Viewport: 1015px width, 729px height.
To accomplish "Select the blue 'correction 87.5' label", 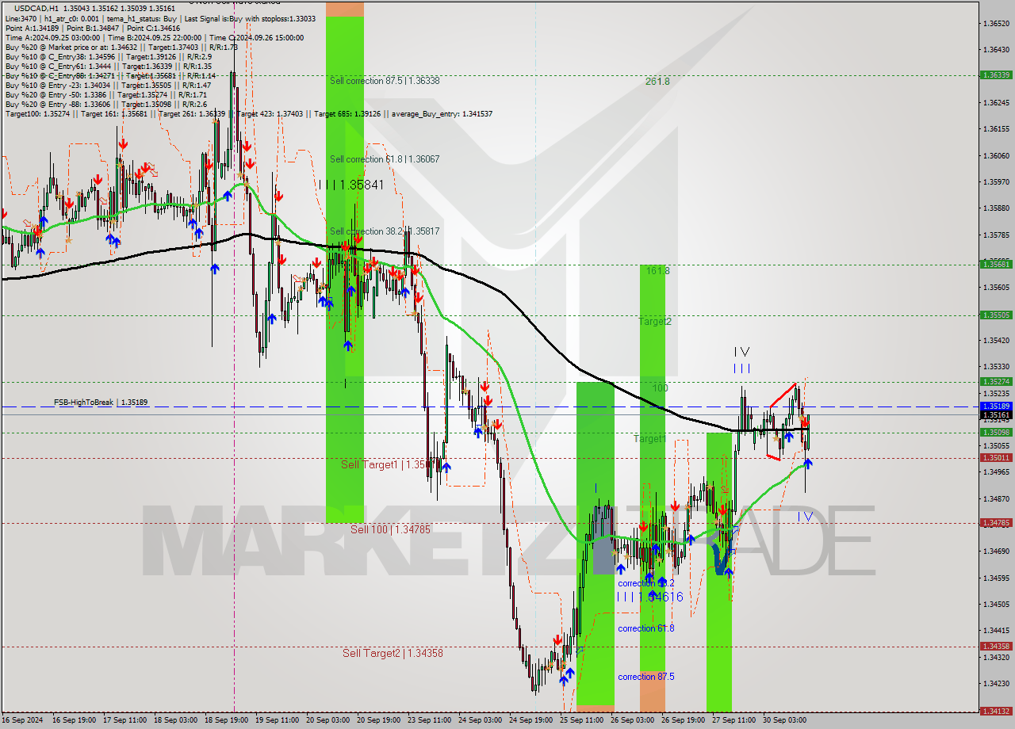I will pos(646,677).
